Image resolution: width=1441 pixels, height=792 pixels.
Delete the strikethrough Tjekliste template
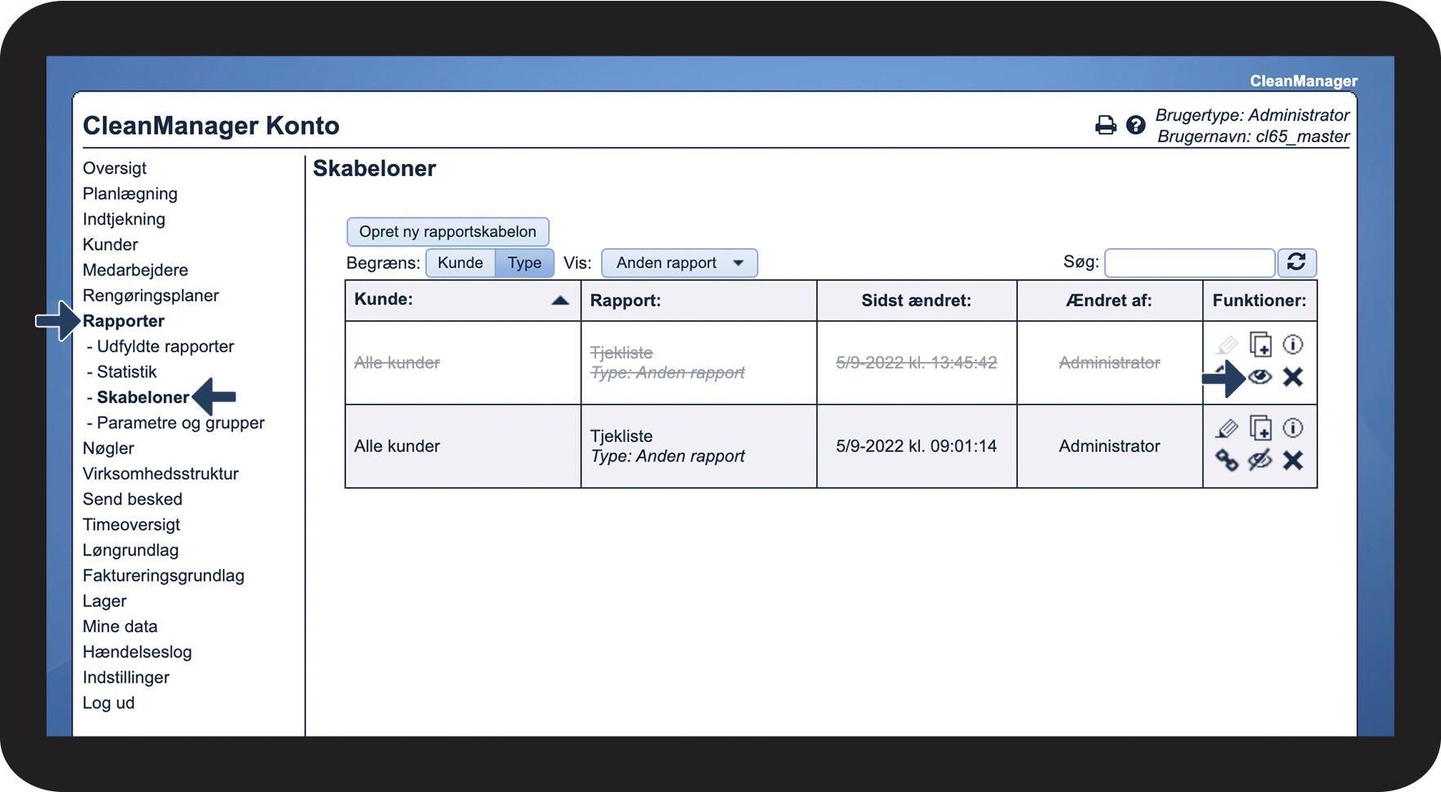tap(1293, 377)
